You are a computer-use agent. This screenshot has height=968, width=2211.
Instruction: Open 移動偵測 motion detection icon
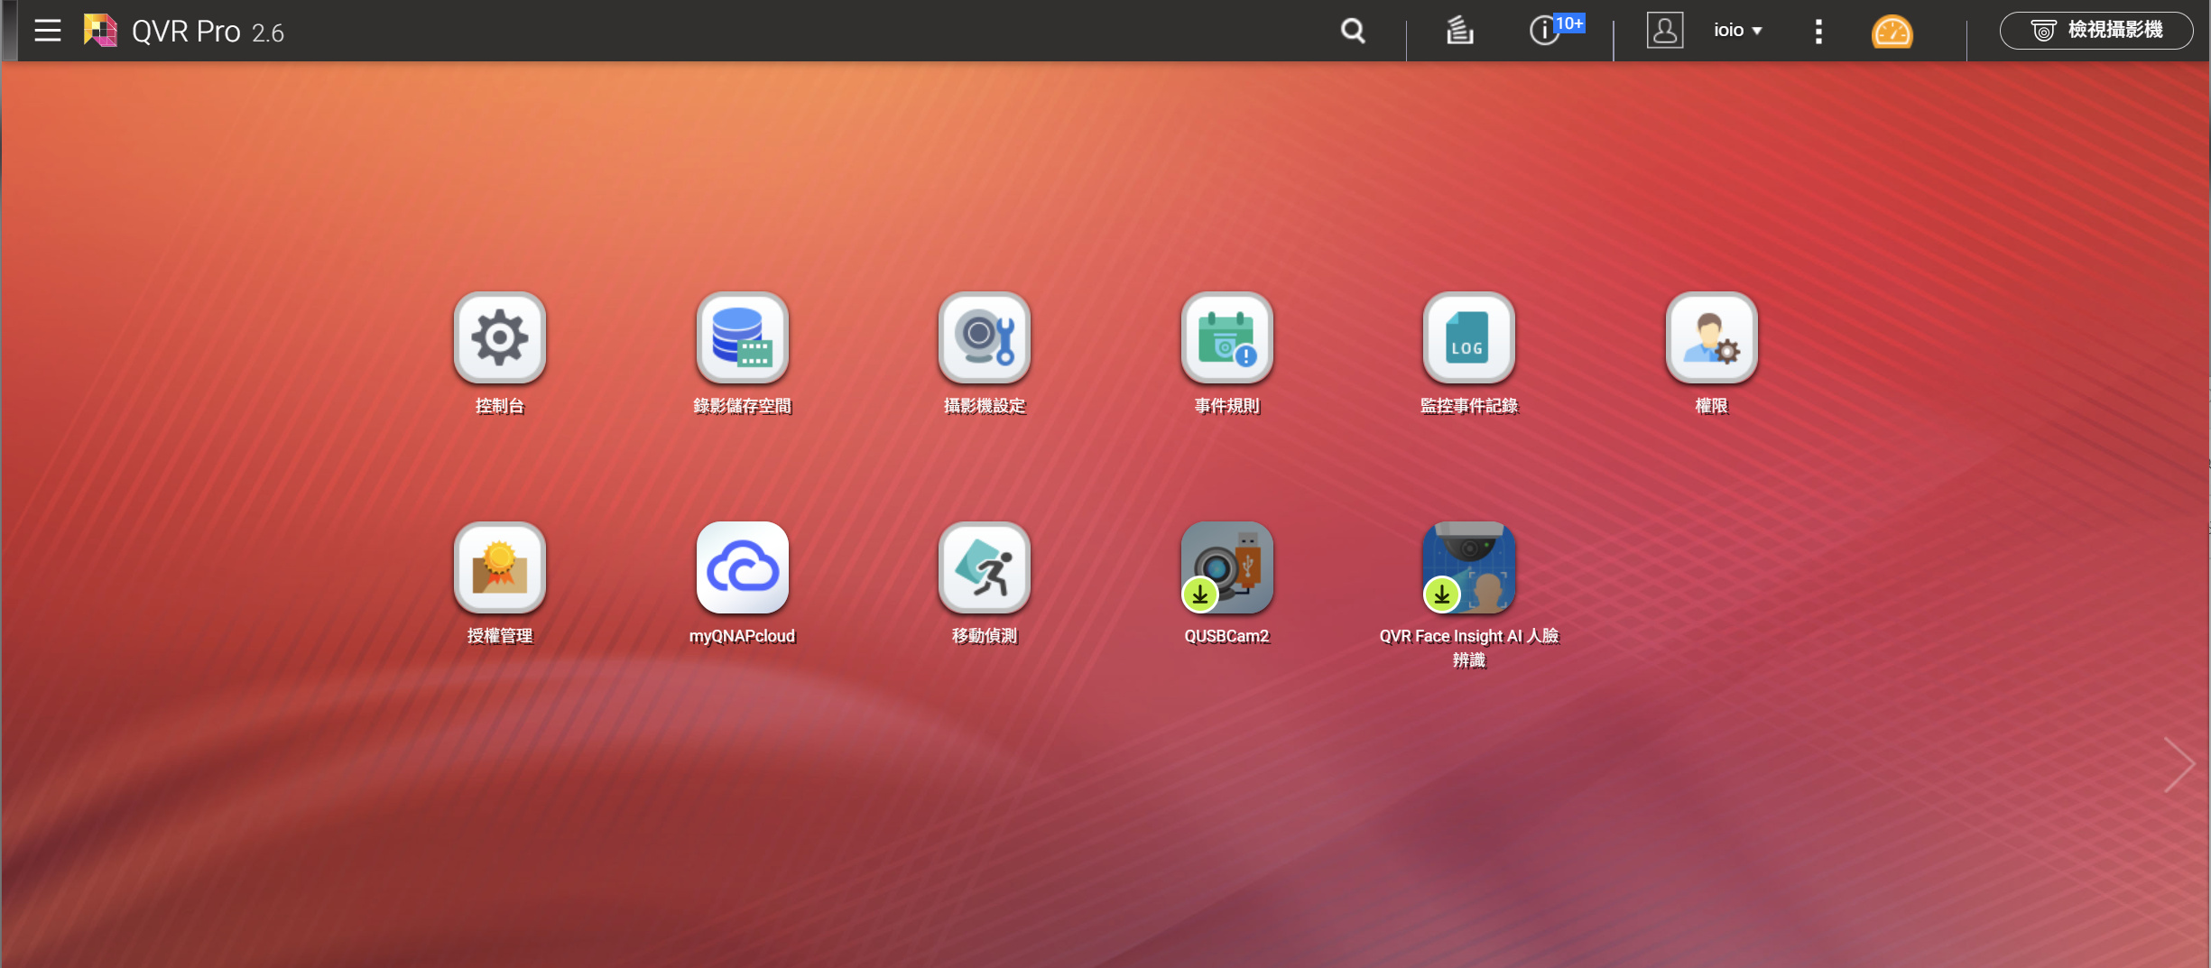985,568
